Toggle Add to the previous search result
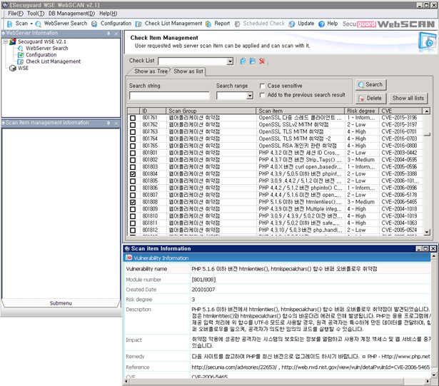Screen dimensions: 439x386 [263, 95]
